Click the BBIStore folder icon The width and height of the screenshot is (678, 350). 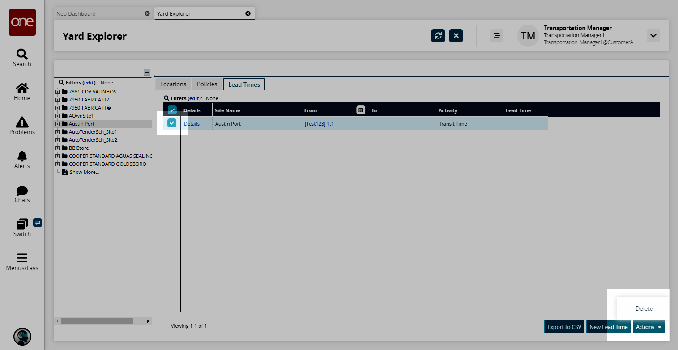64,148
